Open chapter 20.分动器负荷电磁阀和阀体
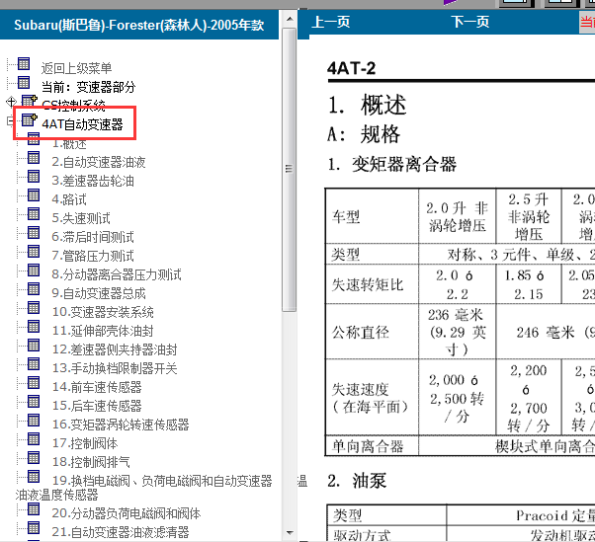Screen dimensions: 595x542 [x=127, y=513]
